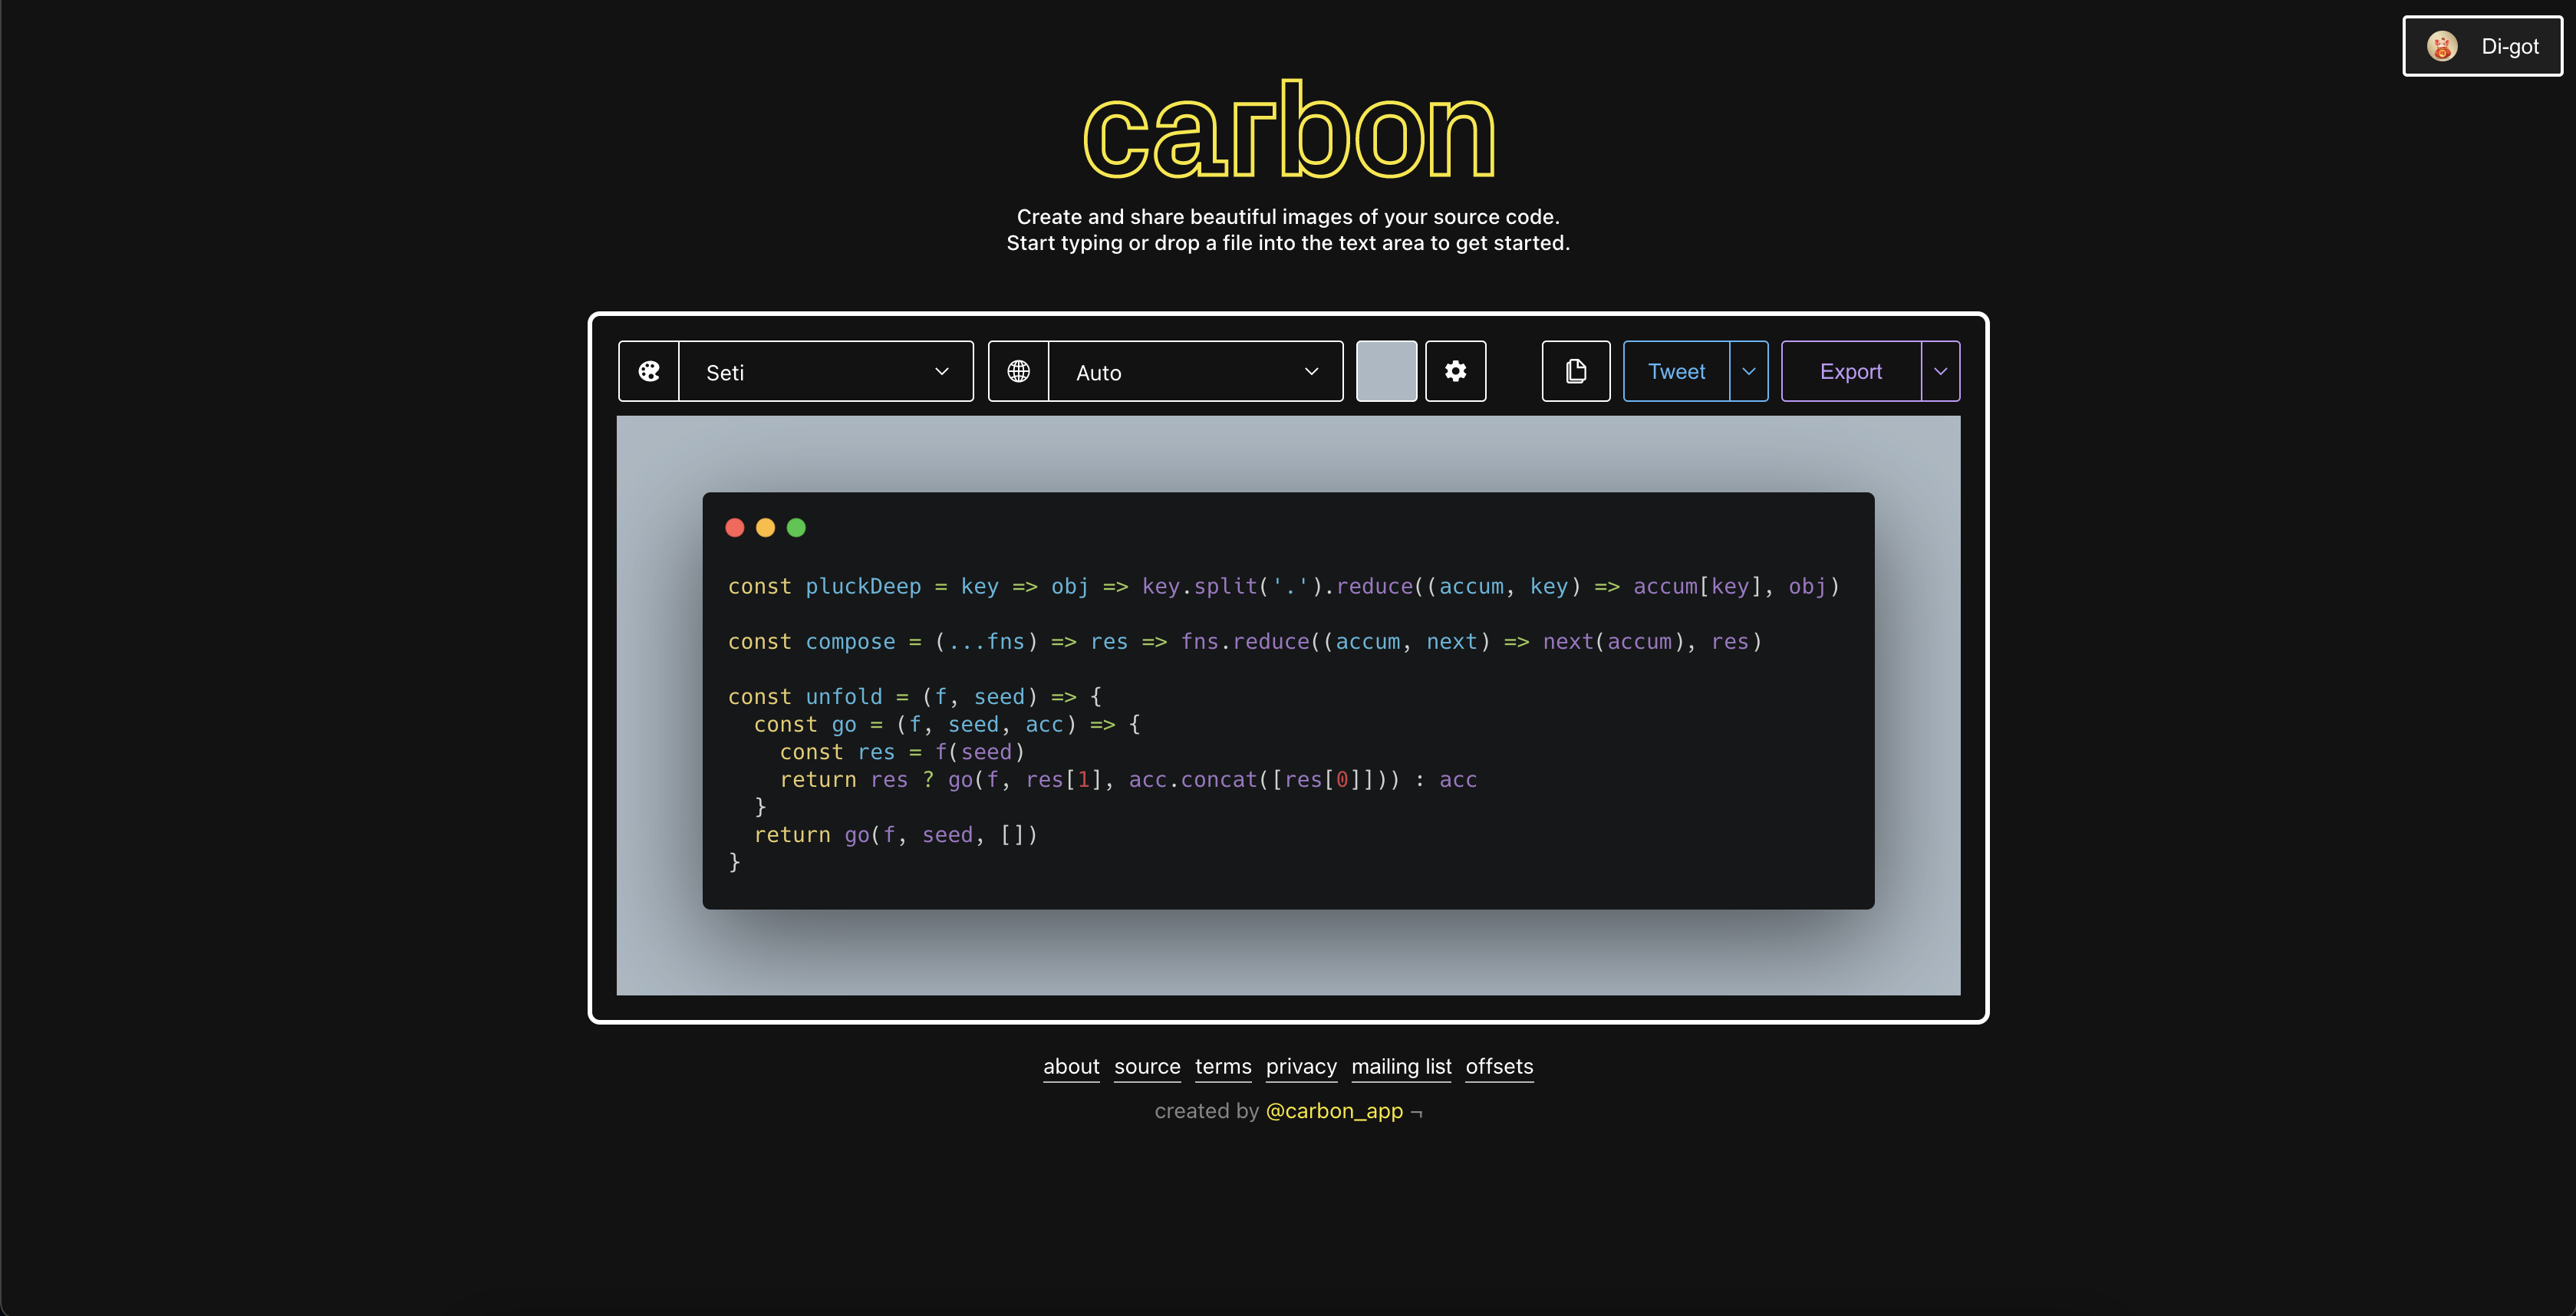Open the about link

tap(1071, 1066)
